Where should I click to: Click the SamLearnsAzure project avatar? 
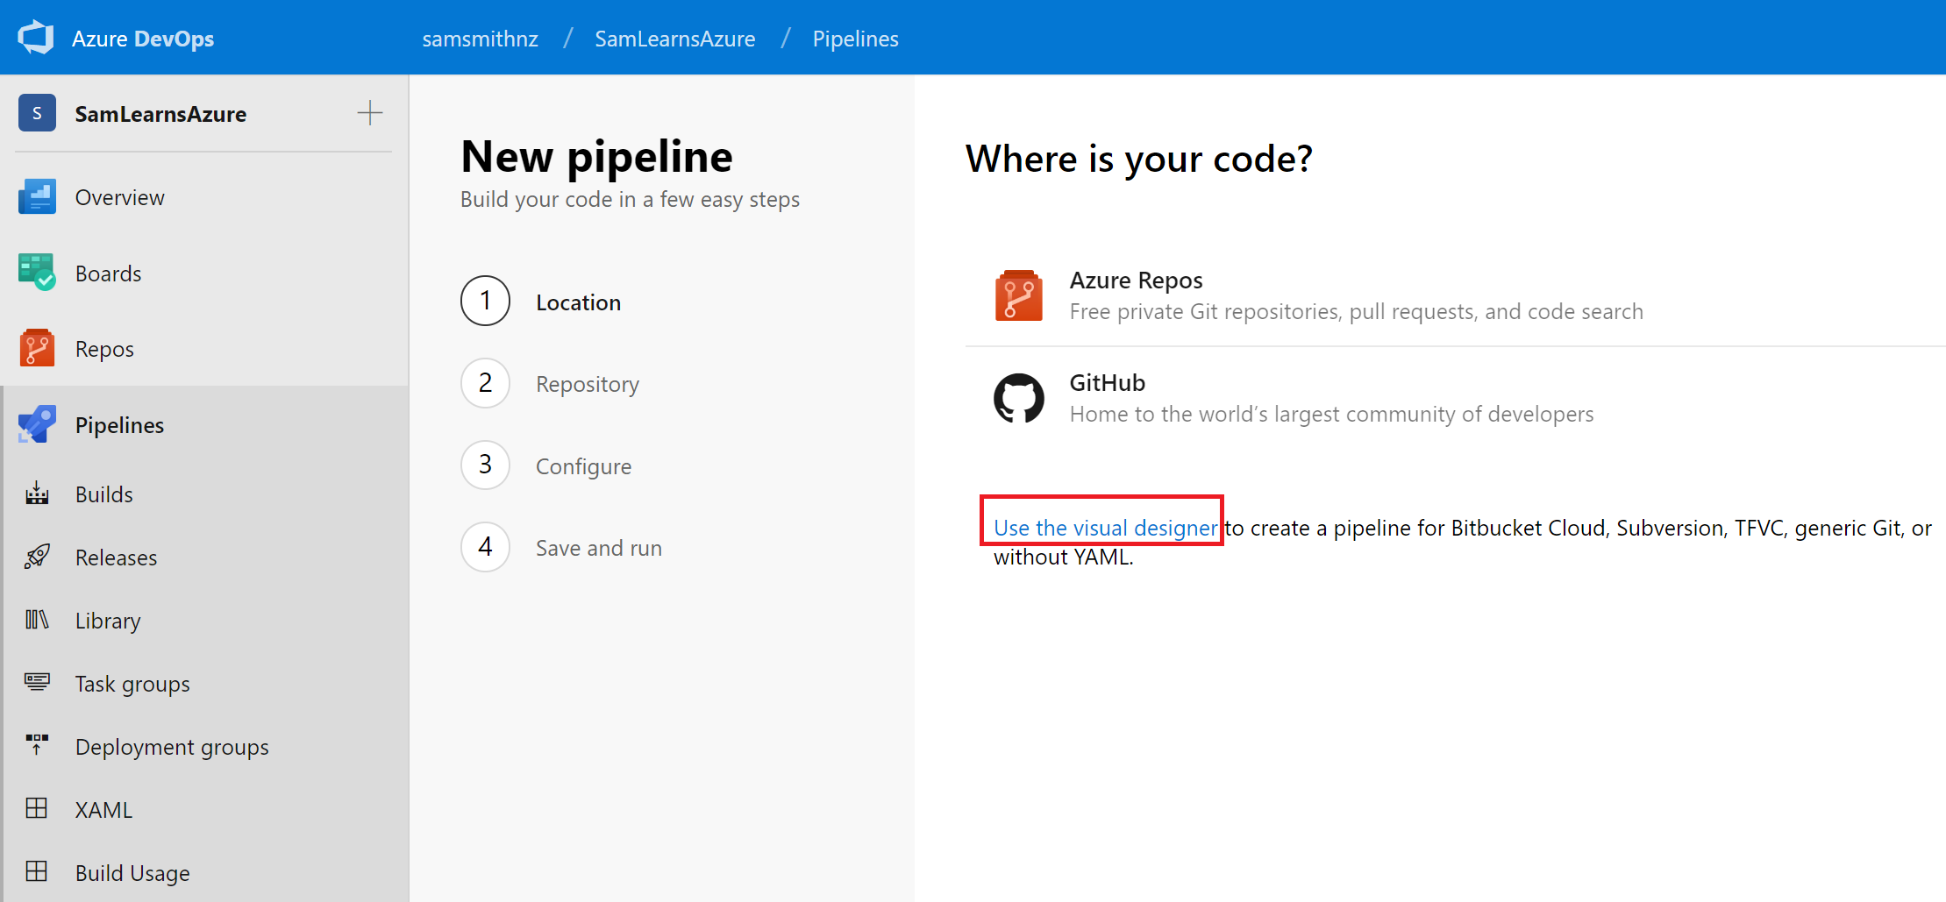point(37,113)
